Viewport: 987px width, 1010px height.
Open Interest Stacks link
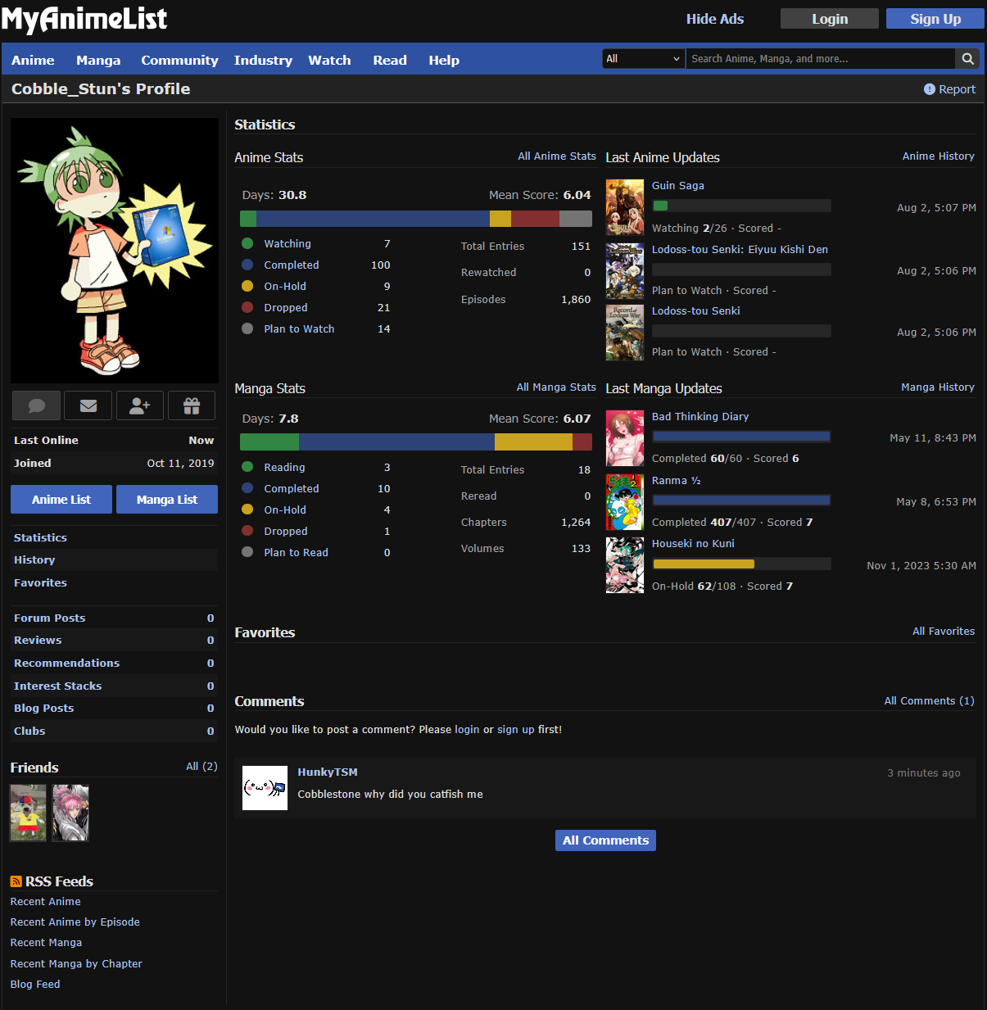click(57, 686)
